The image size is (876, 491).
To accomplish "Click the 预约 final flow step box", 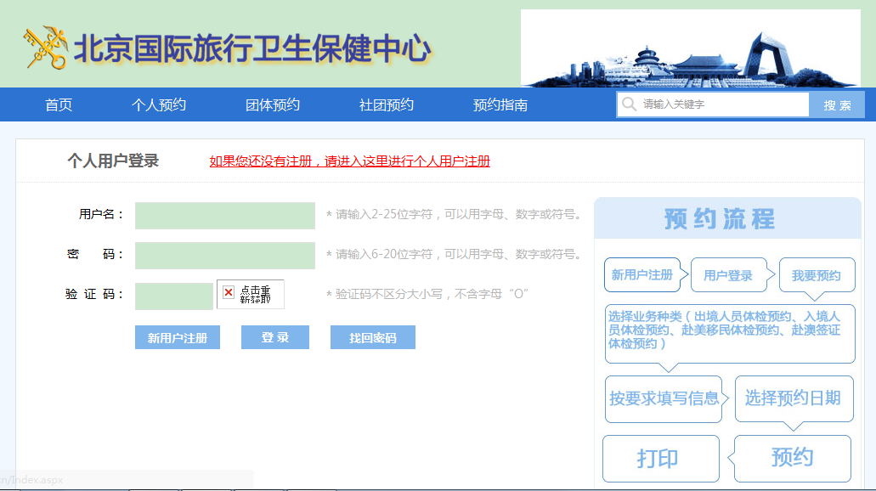I will point(792,458).
